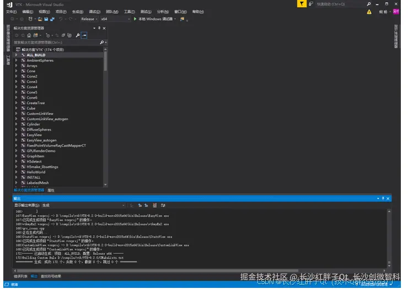Open the Release configuration dropdown
The height and width of the screenshot is (289, 408).
pyautogui.click(x=89, y=19)
